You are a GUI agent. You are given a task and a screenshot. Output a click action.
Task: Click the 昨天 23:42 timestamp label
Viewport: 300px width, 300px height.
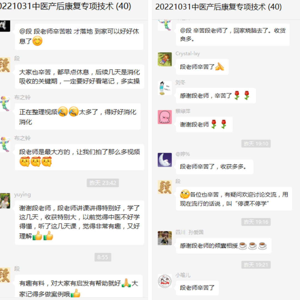pos(103,183)
